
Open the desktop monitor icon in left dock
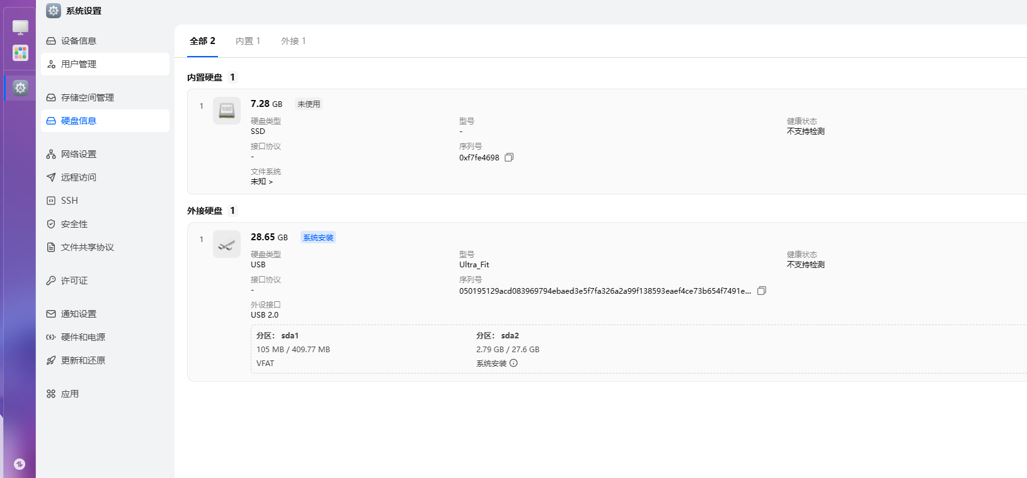click(20, 27)
